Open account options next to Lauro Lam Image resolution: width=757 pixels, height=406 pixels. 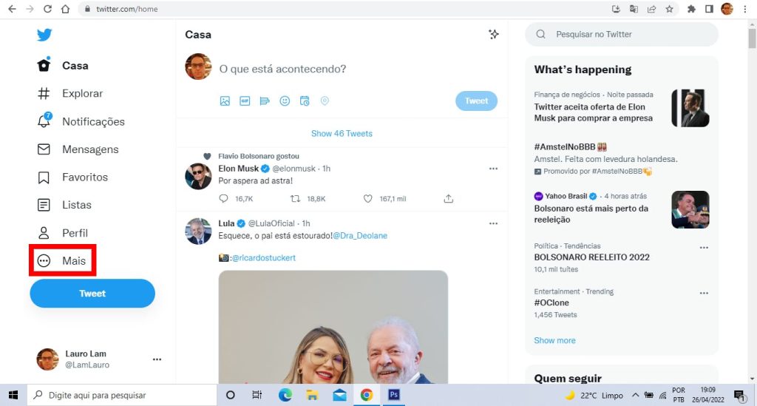click(157, 359)
